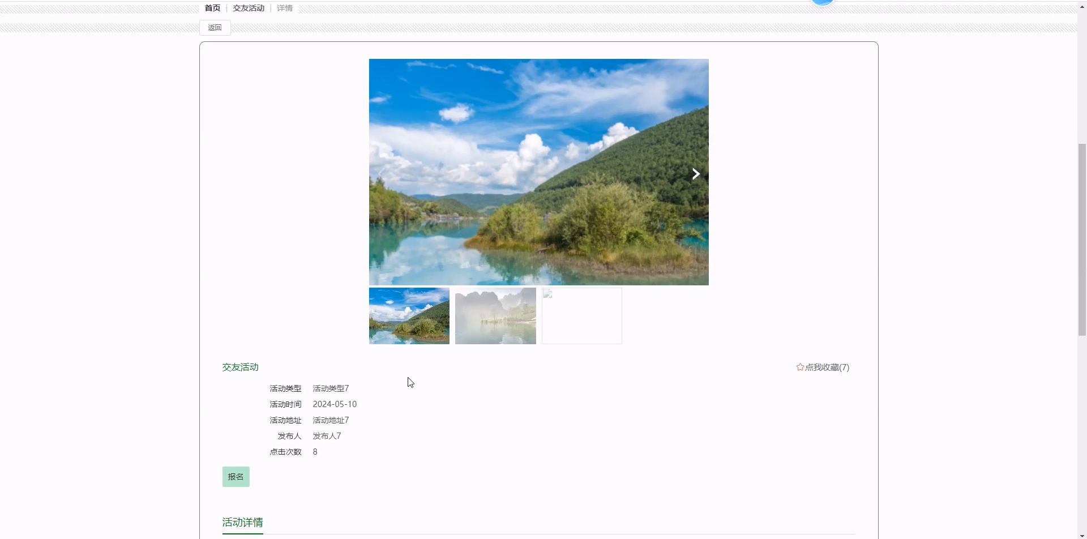Click the 点击次数 label

point(285,452)
